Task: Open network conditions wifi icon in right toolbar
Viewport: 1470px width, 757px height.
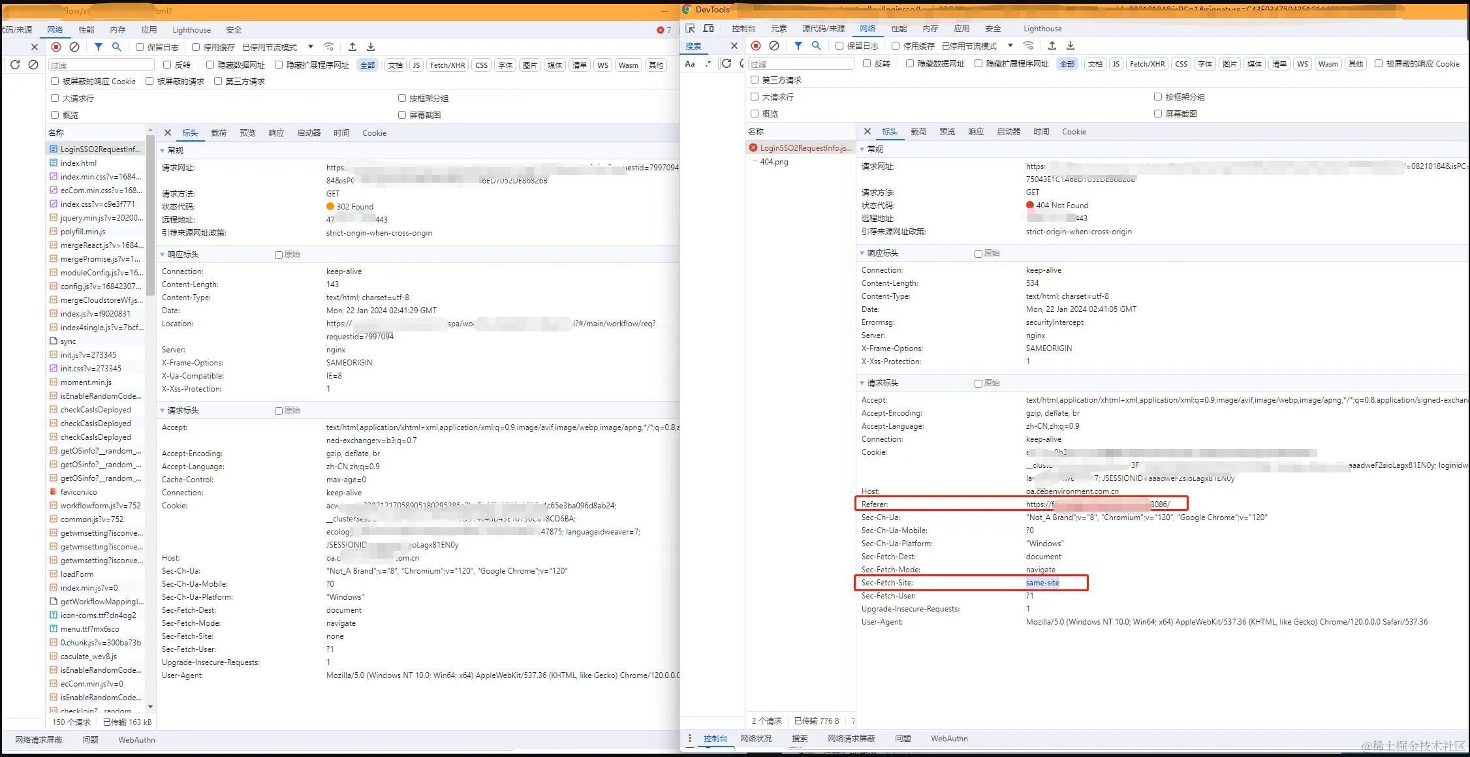Action: 1029,46
